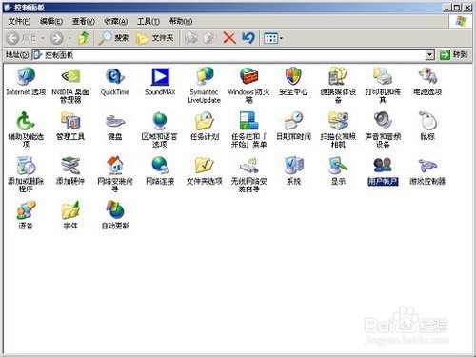This screenshot has width=476, height=357.
Task: Click the Forward arrow toolbar button
Action: pyautogui.click(x=56, y=38)
